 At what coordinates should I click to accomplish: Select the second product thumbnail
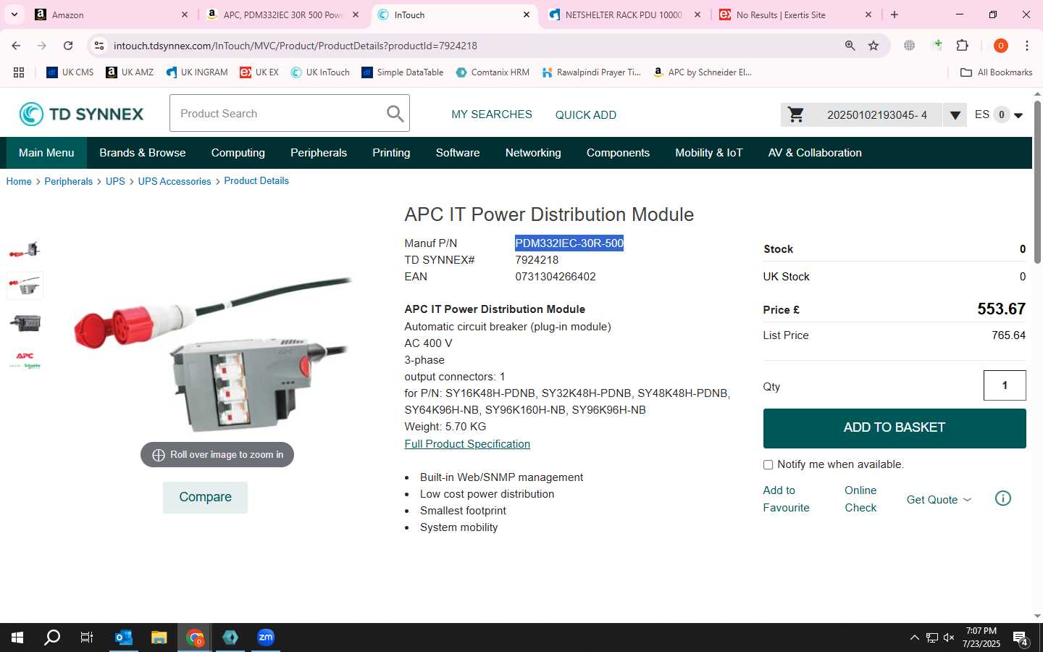pyautogui.click(x=25, y=286)
